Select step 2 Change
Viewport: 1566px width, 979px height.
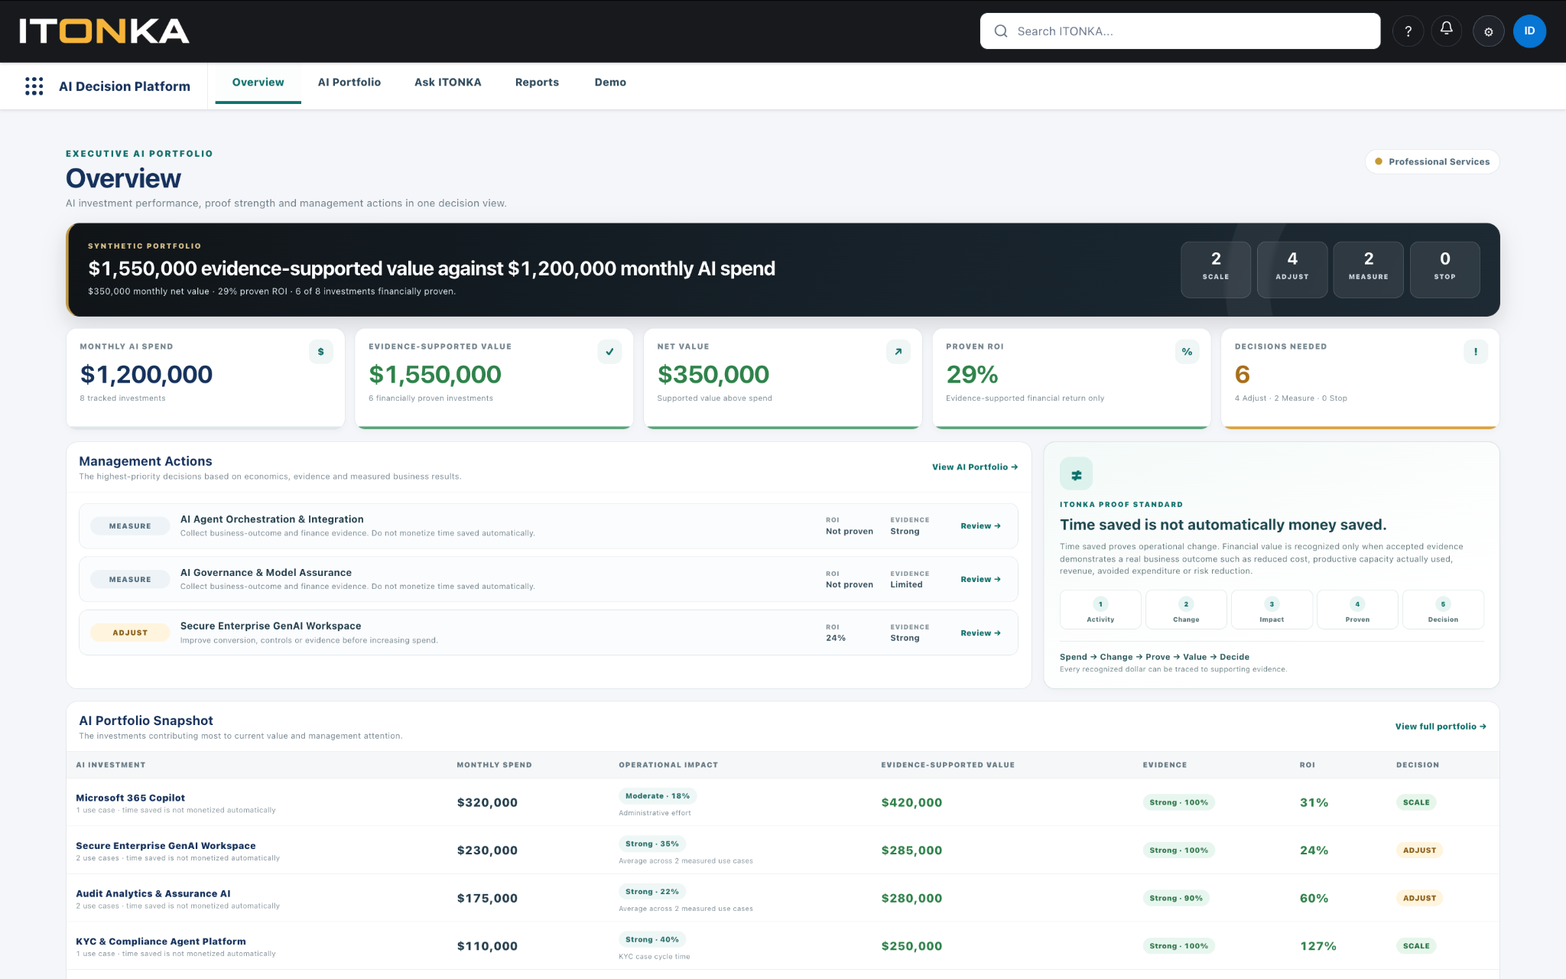click(1186, 610)
